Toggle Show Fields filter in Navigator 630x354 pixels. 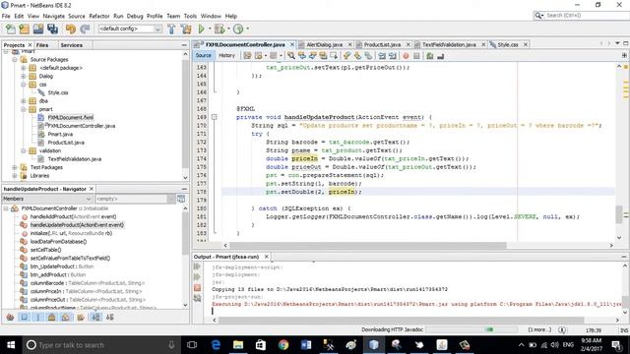pos(24,317)
